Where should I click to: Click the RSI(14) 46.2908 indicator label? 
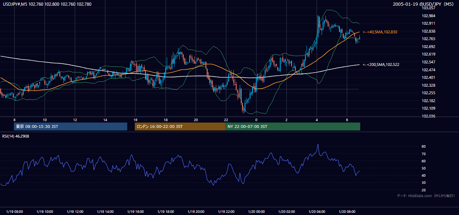point(15,136)
